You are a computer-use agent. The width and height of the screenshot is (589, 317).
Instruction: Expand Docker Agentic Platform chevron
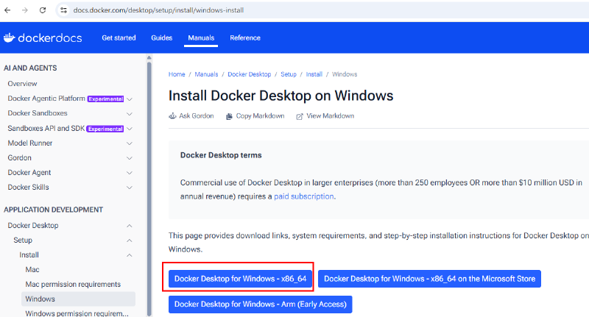130,99
